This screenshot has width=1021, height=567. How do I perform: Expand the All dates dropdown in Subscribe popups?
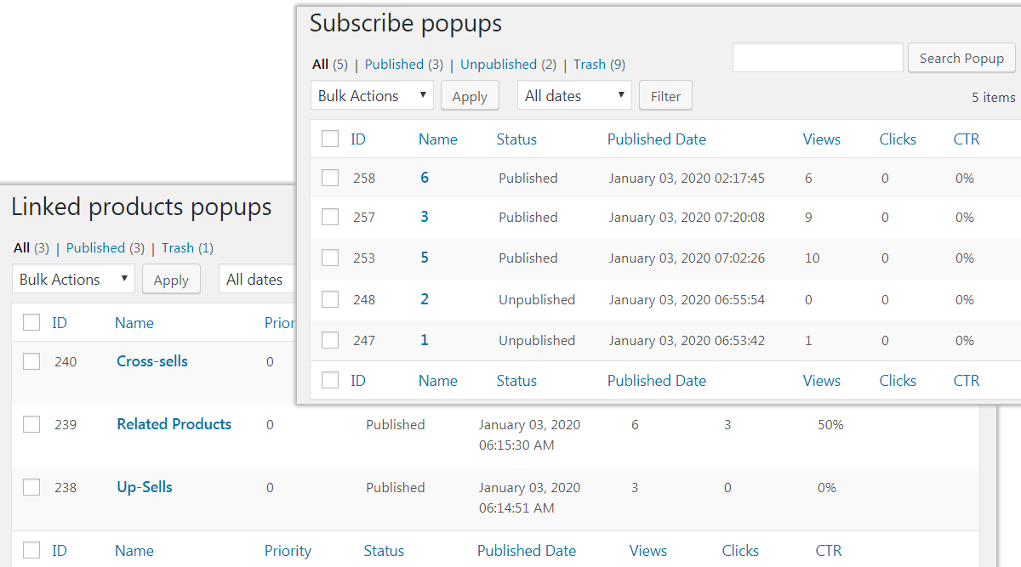coord(574,96)
